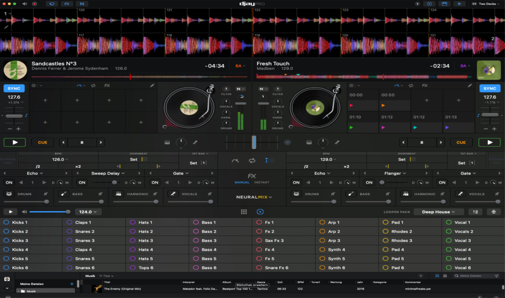Toggle the Echo effect ON for the left deck
The image size is (505, 298).
(x=9, y=182)
